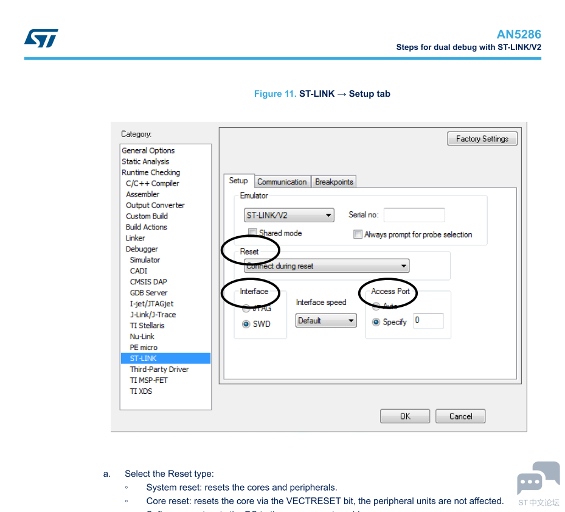This screenshot has width=565, height=512.
Task: Click the Factory Settings button
Action: tap(482, 139)
